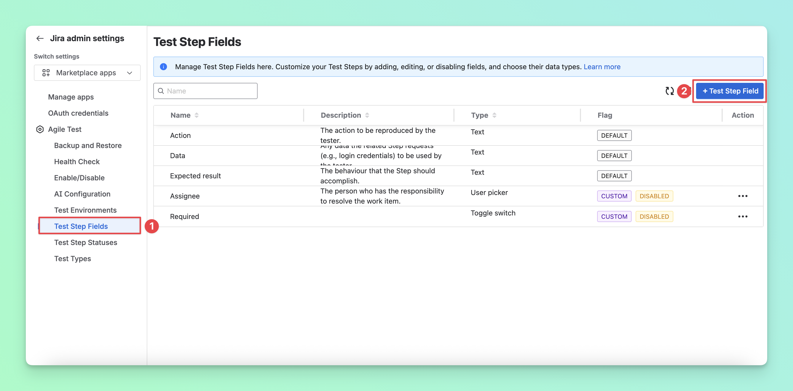Image resolution: width=793 pixels, height=391 pixels.
Task: Select the Expected result name cell
Action: pos(196,176)
